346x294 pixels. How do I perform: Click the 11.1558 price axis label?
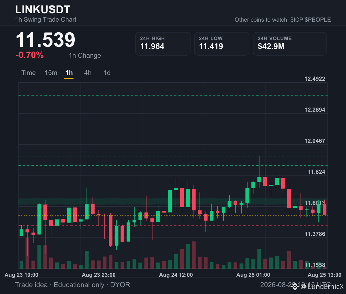point(315,265)
